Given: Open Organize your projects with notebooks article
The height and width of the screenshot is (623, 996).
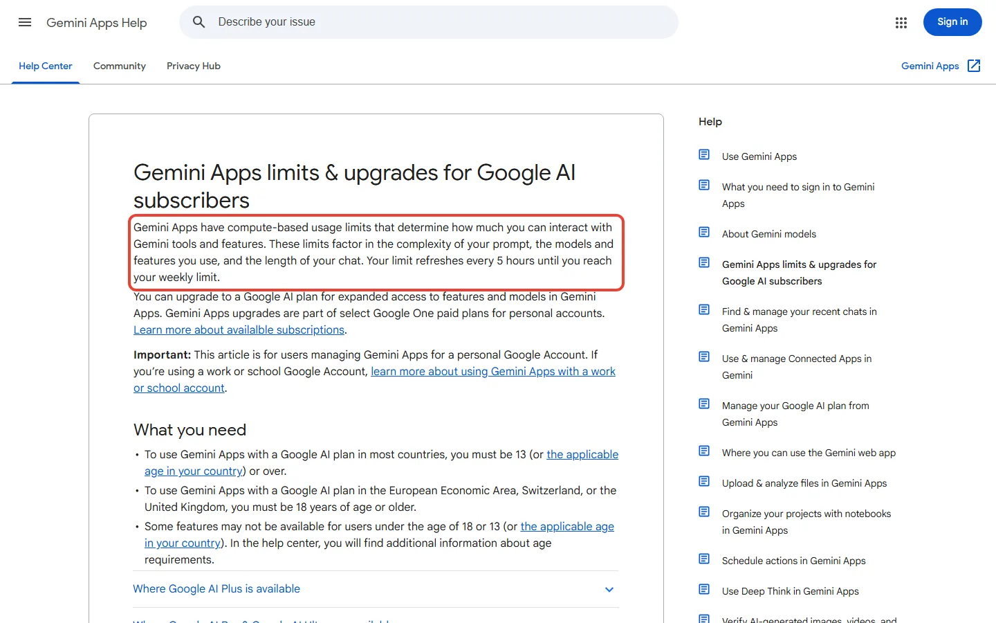Looking at the screenshot, I should click(806, 522).
